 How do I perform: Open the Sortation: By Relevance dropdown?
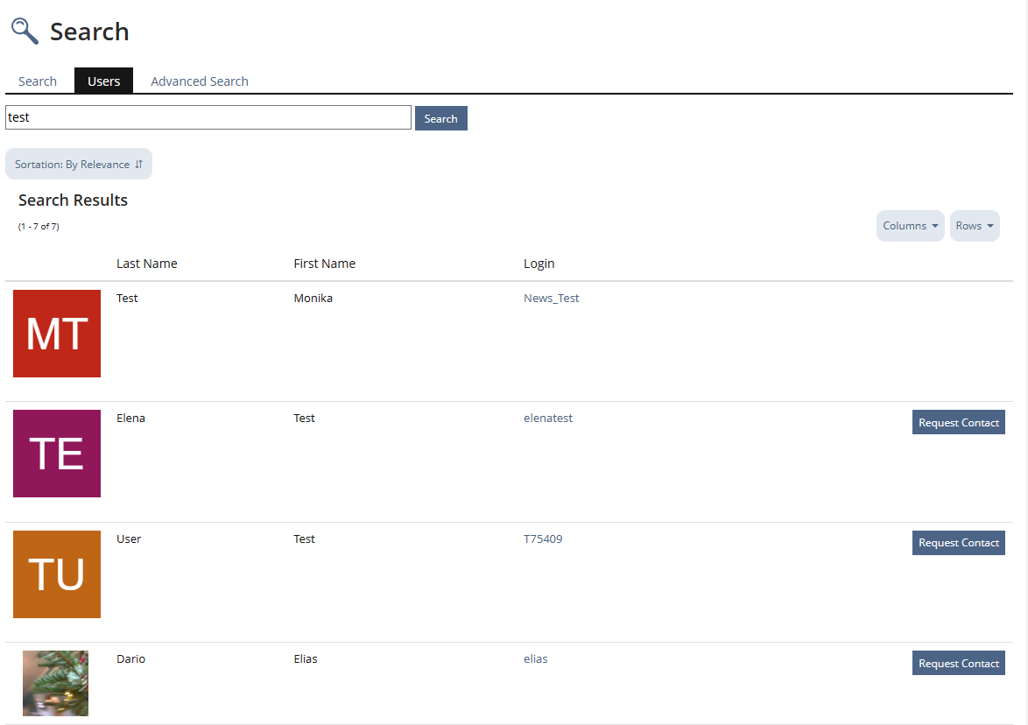pyautogui.click(x=79, y=164)
